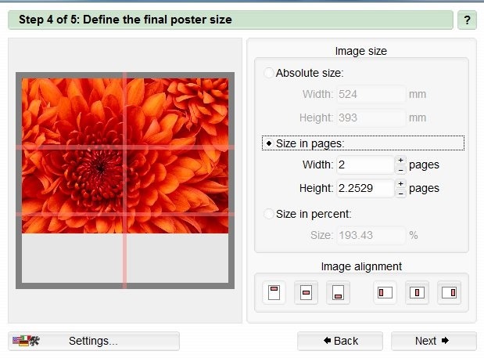Select the Size in pages option
The height and width of the screenshot is (358, 484).
click(270, 143)
